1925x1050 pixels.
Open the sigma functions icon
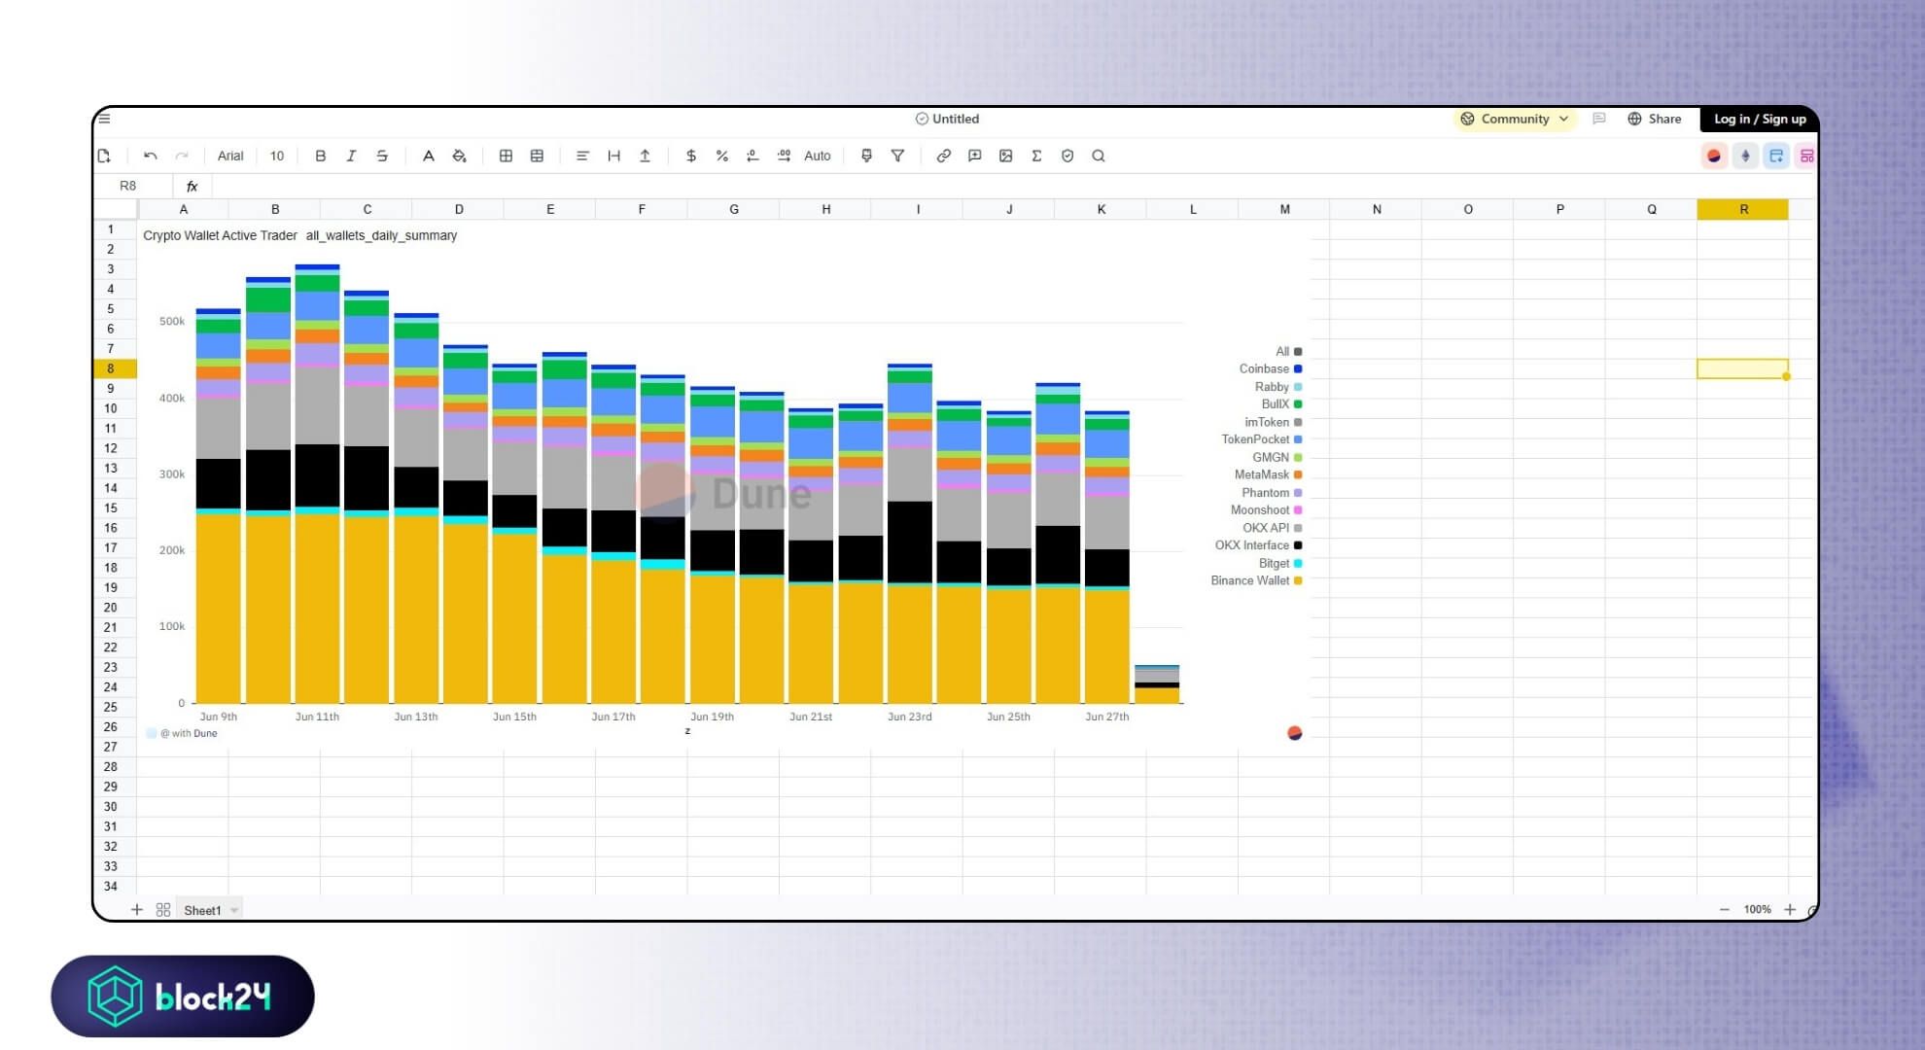(x=1036, y=156)
